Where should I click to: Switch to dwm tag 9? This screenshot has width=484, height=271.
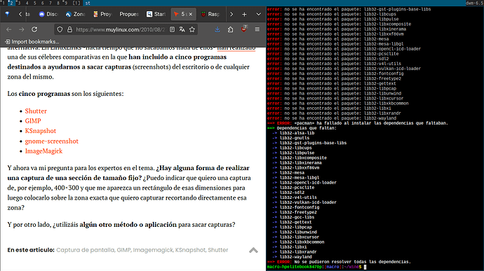click(x=65, y=3)
